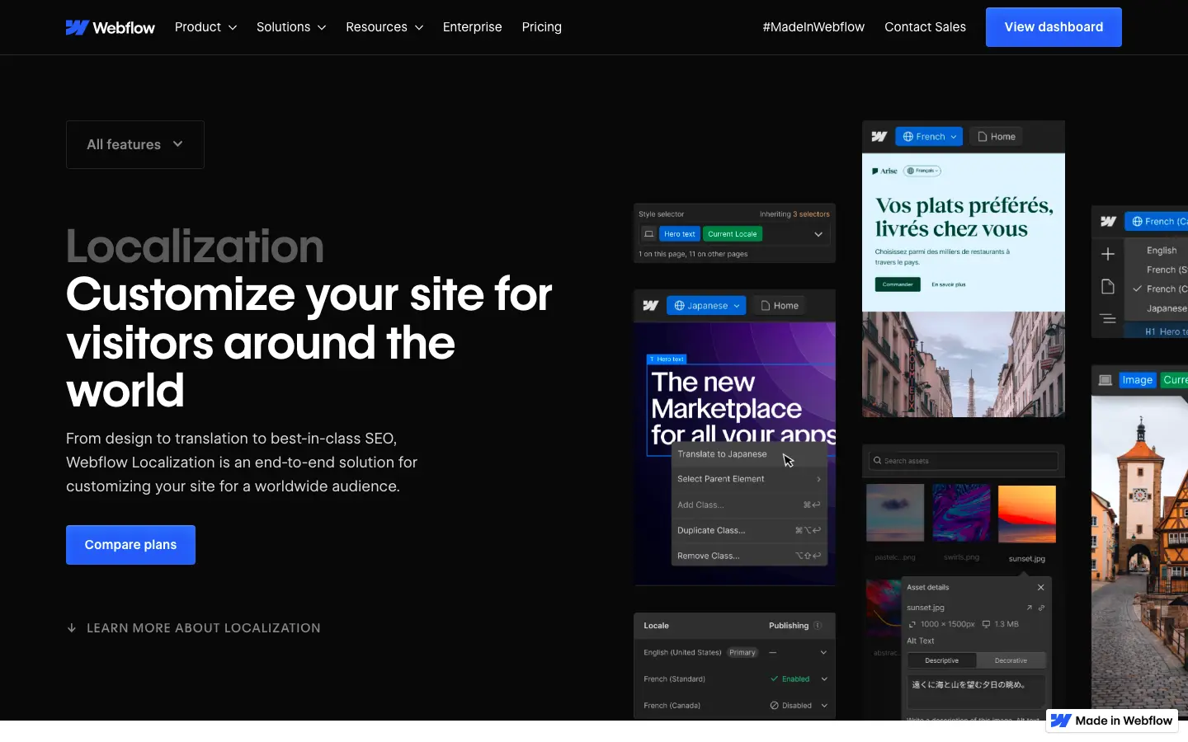Expand the Resources menu
1188x742 pixels.
click(x=384, y=27)
